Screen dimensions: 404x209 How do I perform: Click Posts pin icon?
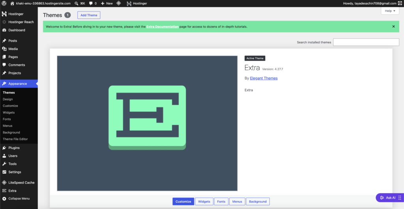[x=4, y=41]
